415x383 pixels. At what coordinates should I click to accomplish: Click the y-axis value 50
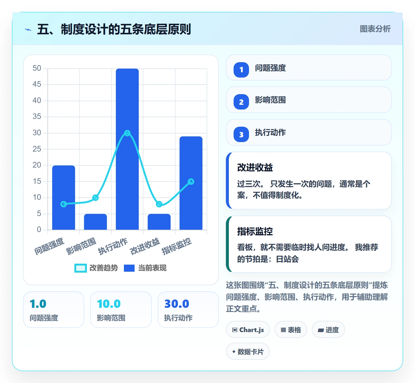pyautogui.click(x=37, y=68)
